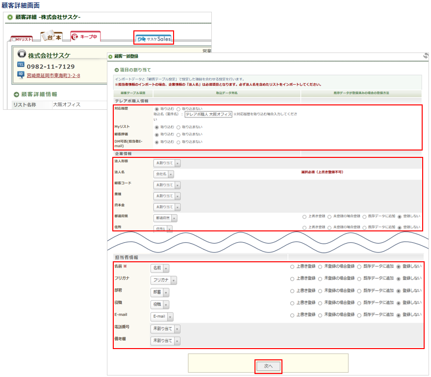Open the E-mail assignment dropdown
This screenshot has width=431, height=377.
(x=162, y=317)
